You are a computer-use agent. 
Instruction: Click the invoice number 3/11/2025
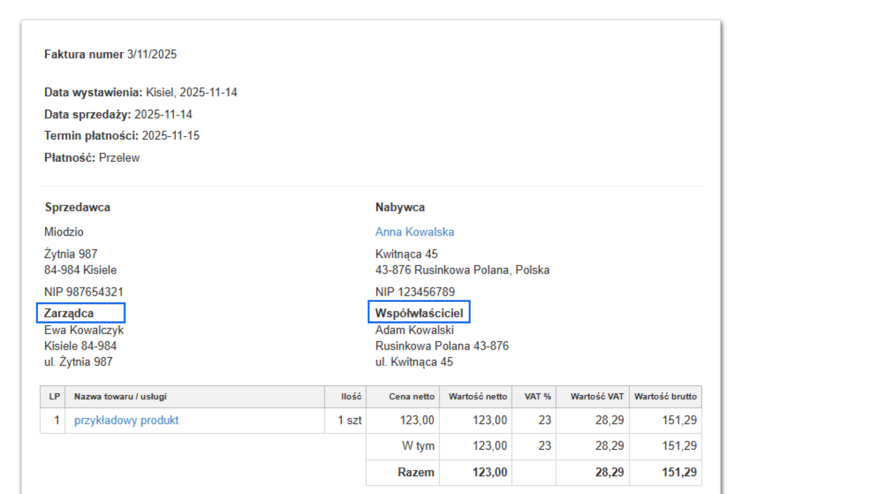[152, 54]
